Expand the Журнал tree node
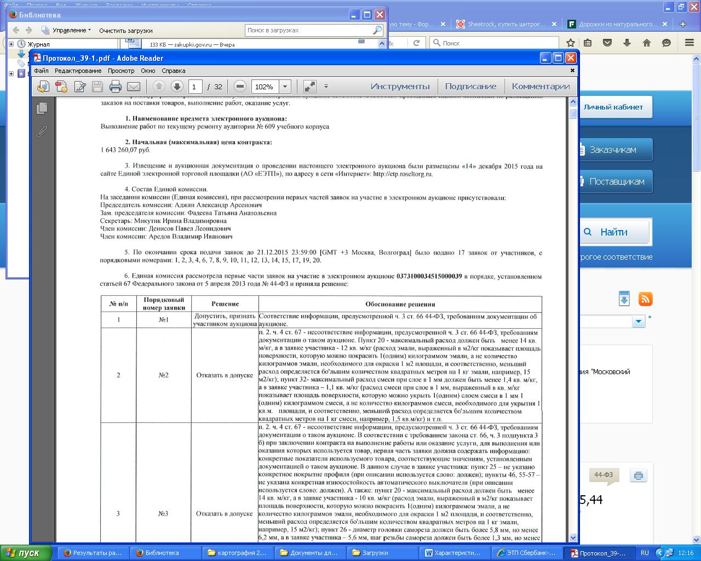Viewport: 701px width, 561px height. coord(12,44)
